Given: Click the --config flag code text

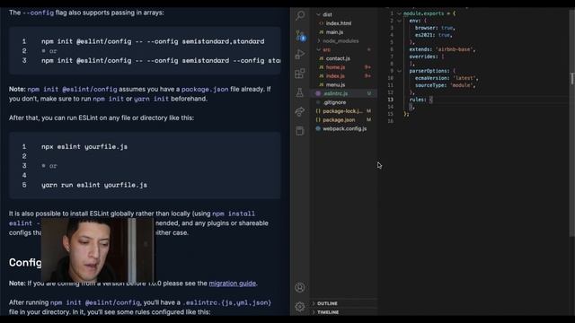Looking at the screenshot, I should click(x=38, y=13).
